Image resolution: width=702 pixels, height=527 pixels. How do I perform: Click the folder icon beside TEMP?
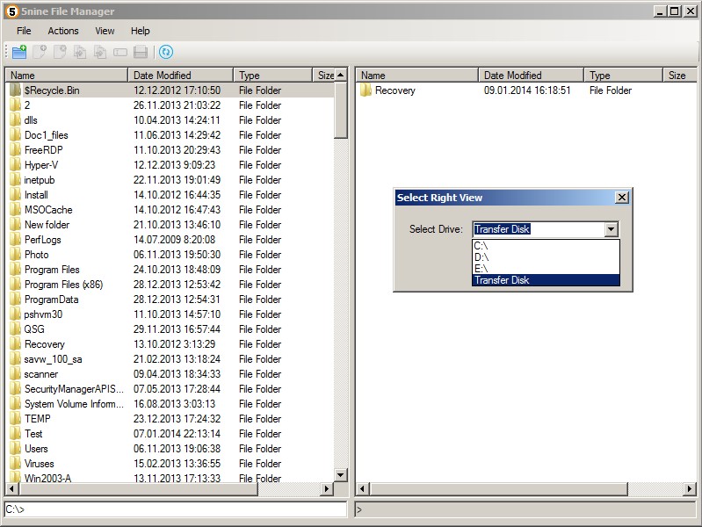[15, 419]
